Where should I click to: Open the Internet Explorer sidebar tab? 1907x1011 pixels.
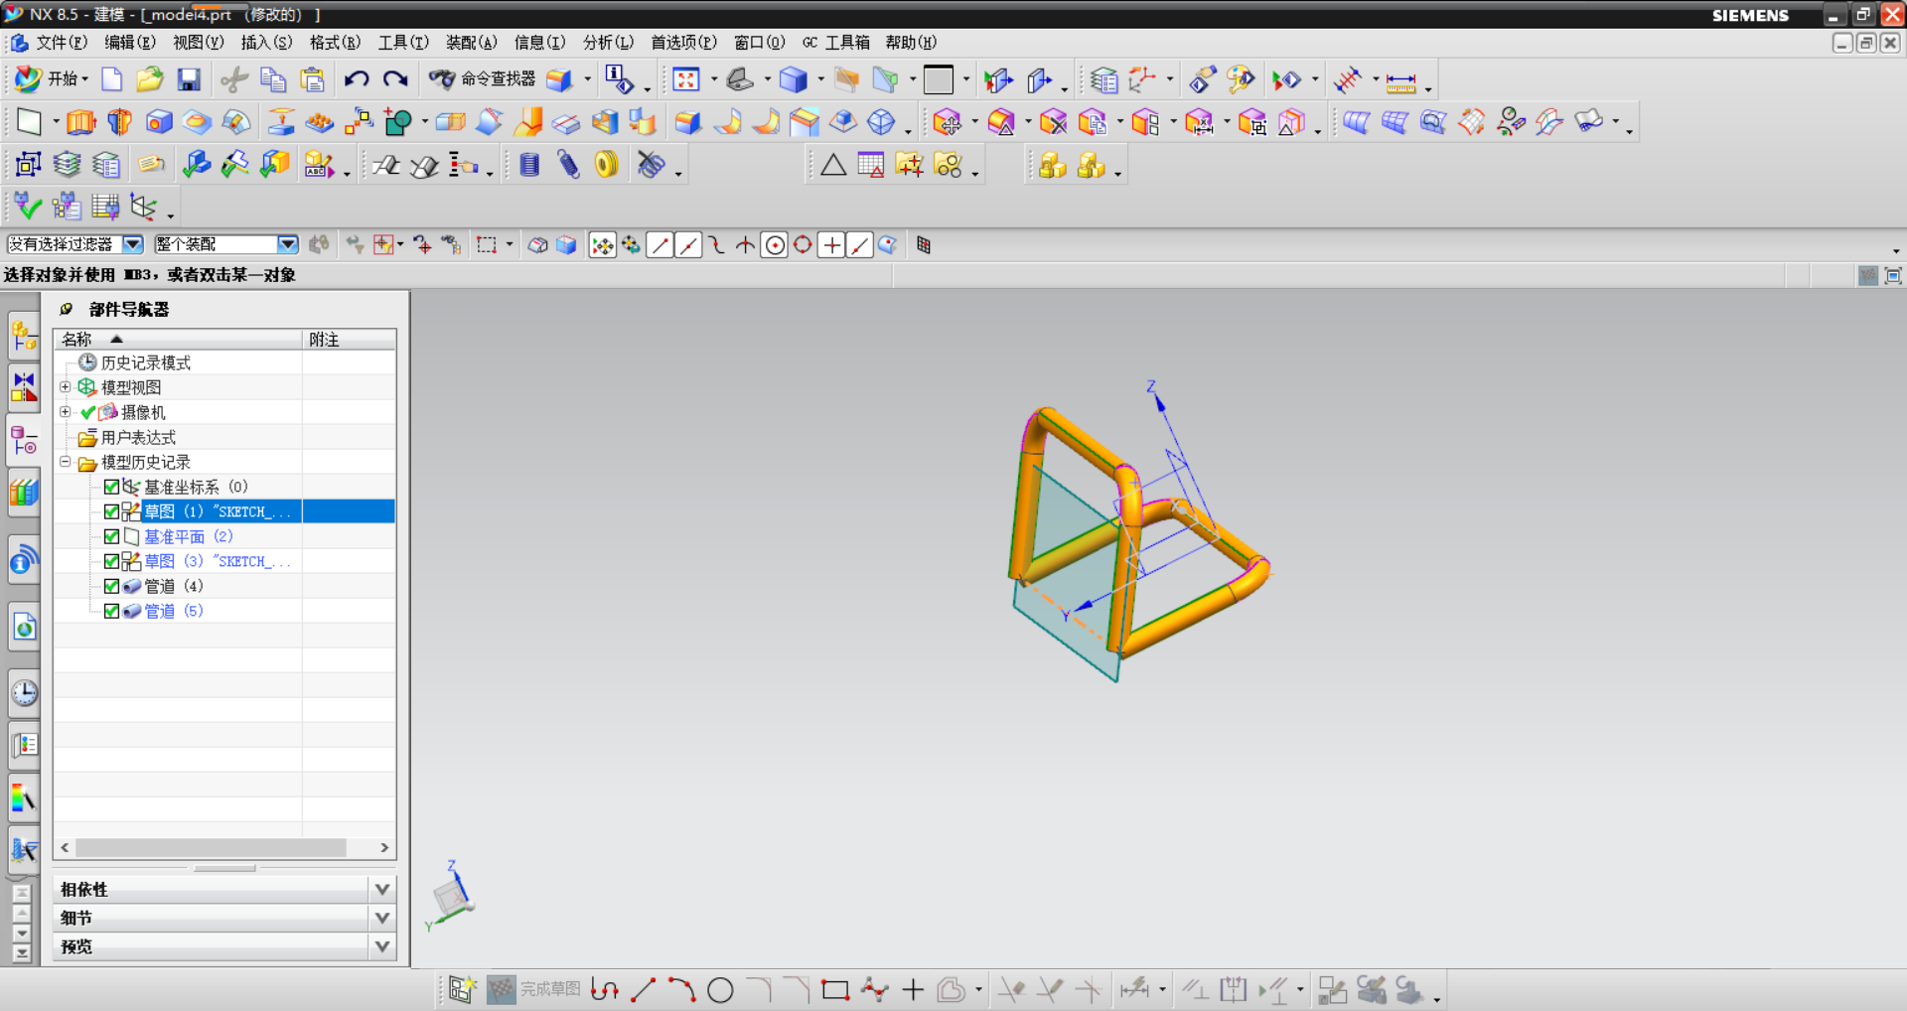(24, 627)
